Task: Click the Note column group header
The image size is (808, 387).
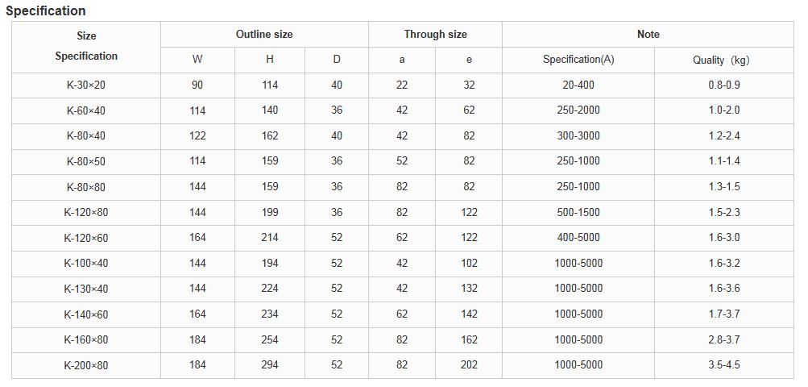Action: click(x=648, y=35)
